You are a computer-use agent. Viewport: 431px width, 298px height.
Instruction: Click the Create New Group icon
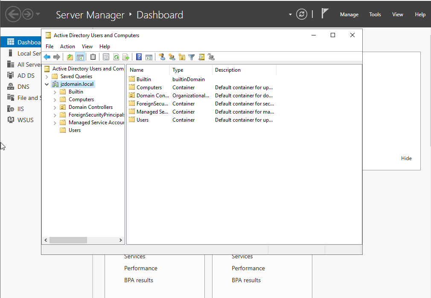pyautogui.click(x=172, y=57)
